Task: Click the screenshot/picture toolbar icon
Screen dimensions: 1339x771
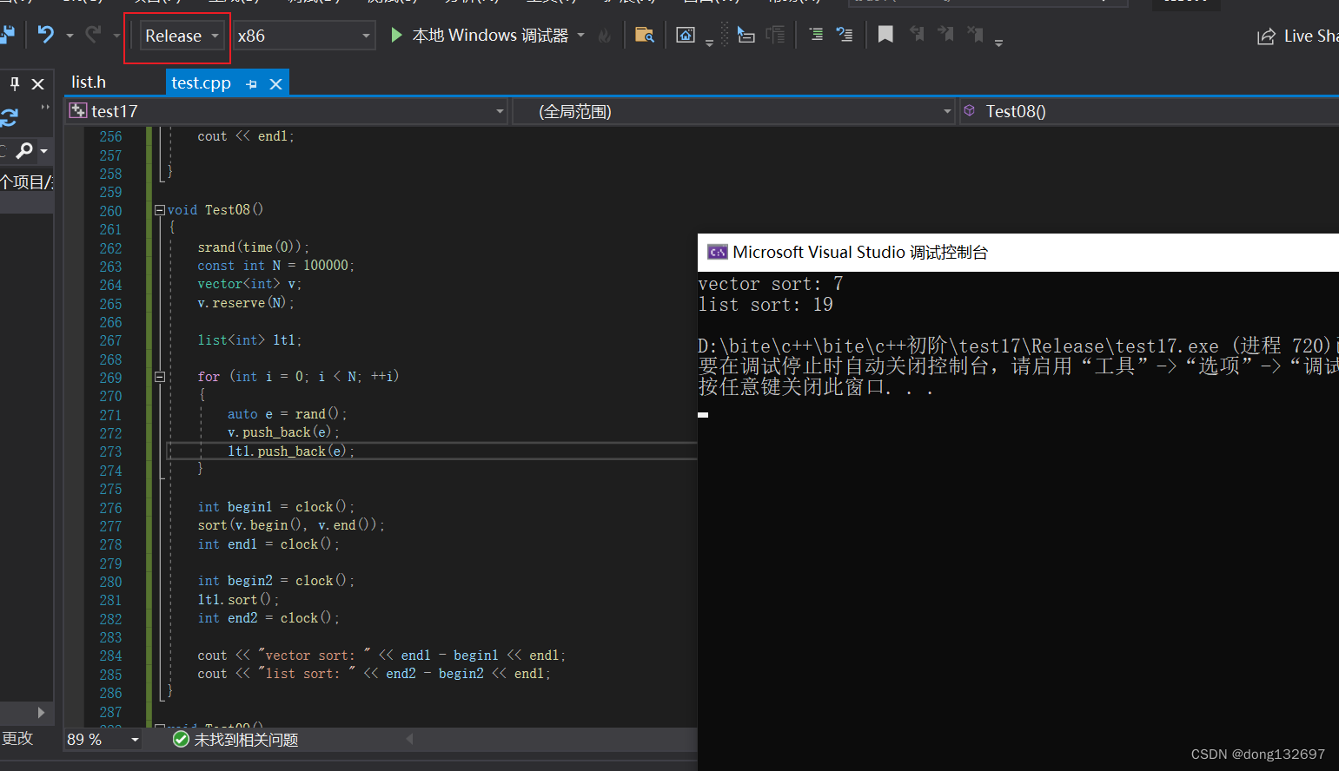Action: pyautogui.click(x=686, y=35)
